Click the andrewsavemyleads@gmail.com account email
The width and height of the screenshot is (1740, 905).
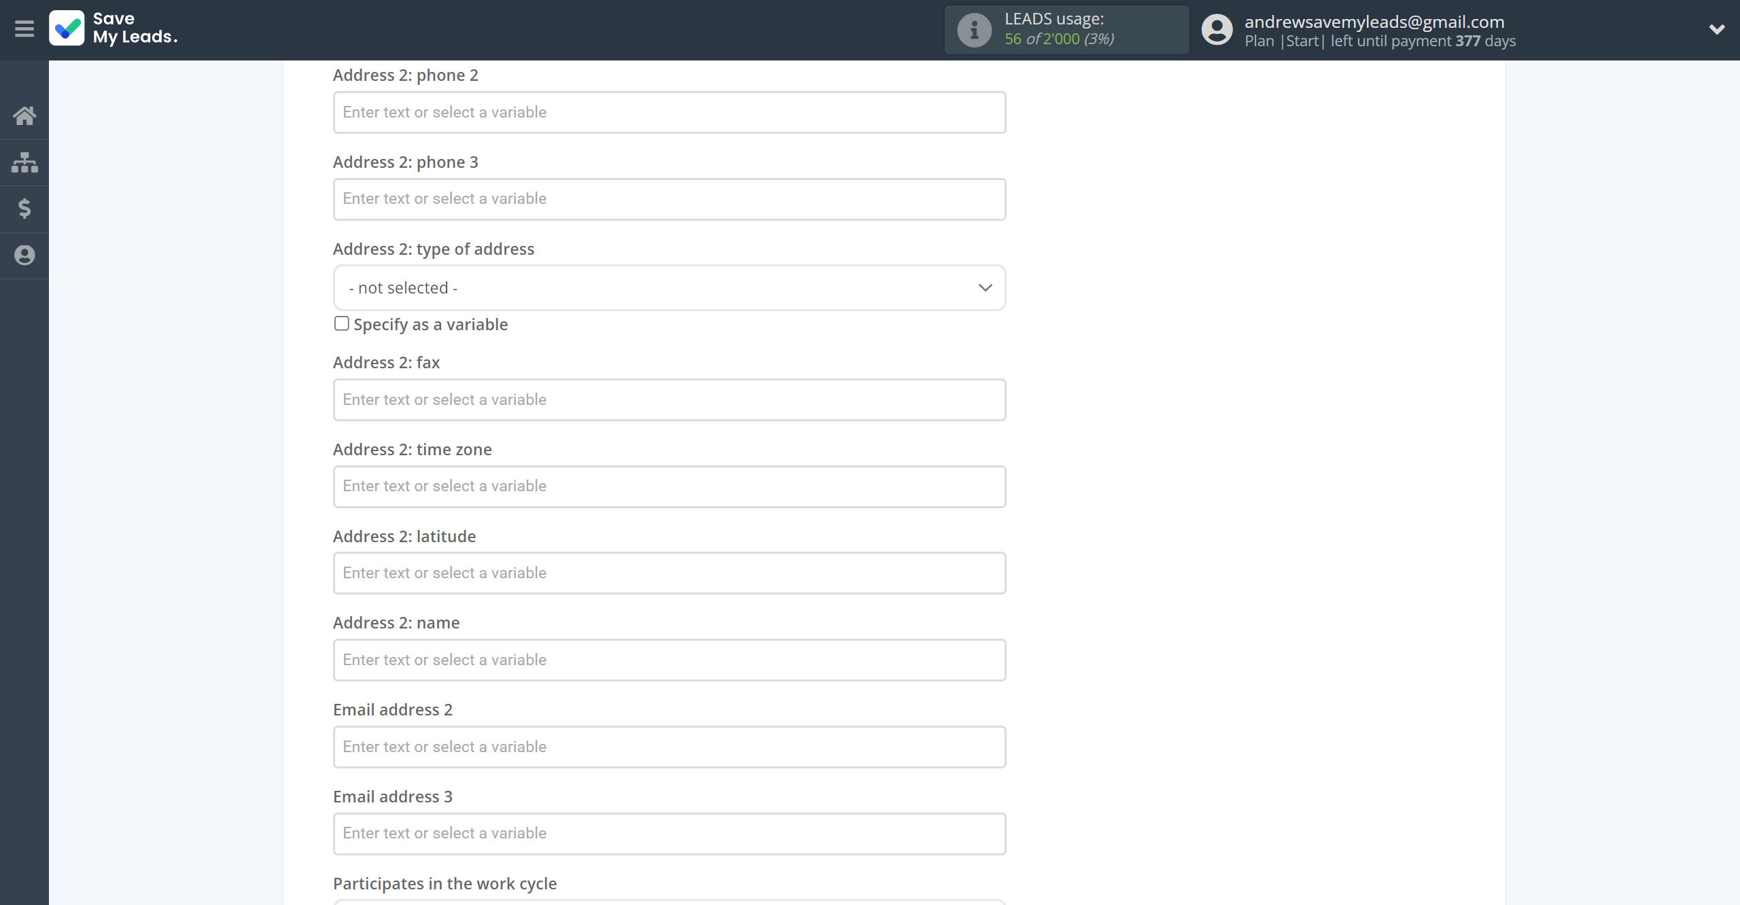click(x=1374, y=22)
